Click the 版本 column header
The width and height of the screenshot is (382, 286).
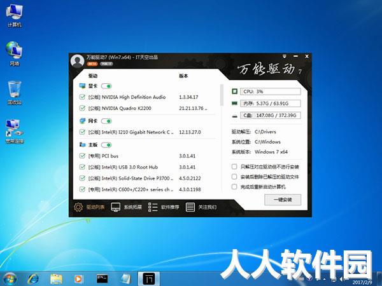click(183, 76)
